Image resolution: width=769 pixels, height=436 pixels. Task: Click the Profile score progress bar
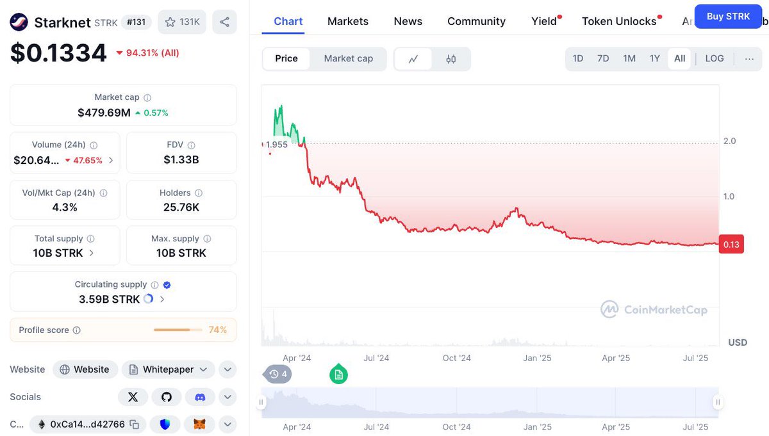coord(178,330)
